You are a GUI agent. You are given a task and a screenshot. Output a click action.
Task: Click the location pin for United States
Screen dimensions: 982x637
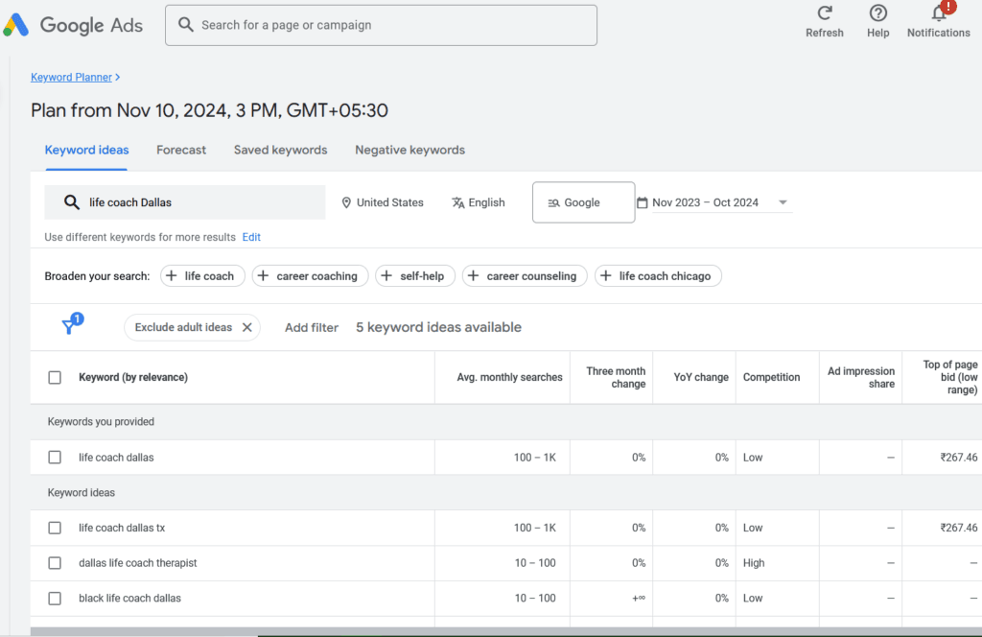[x=346, y=202]
